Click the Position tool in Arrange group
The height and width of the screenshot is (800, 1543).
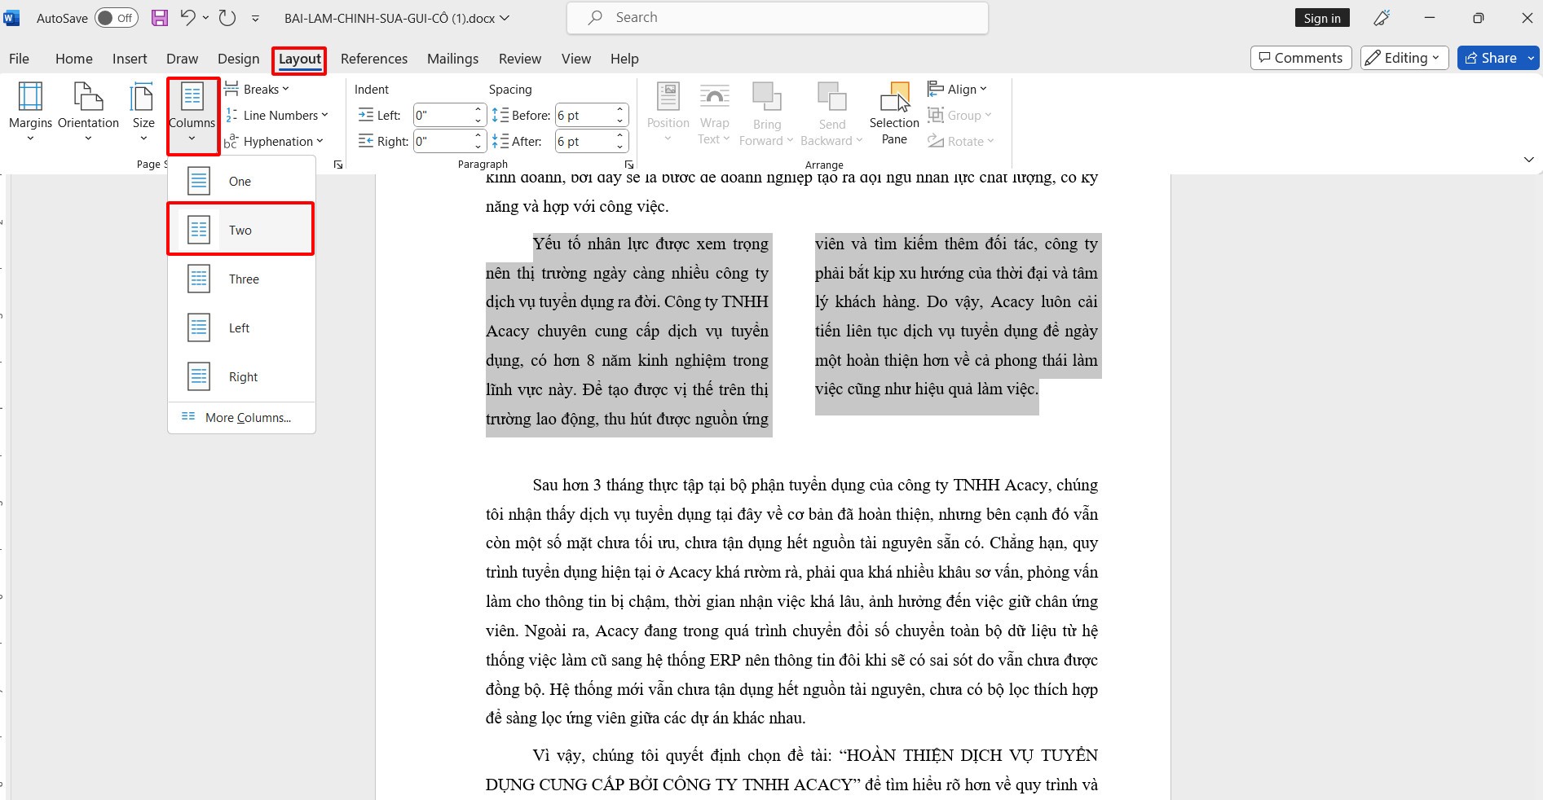pyautogui.click(x=668, y=112)
